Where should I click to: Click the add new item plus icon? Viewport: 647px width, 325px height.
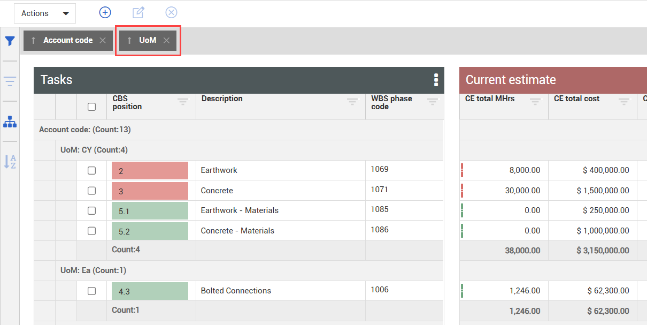coord(105,12)
